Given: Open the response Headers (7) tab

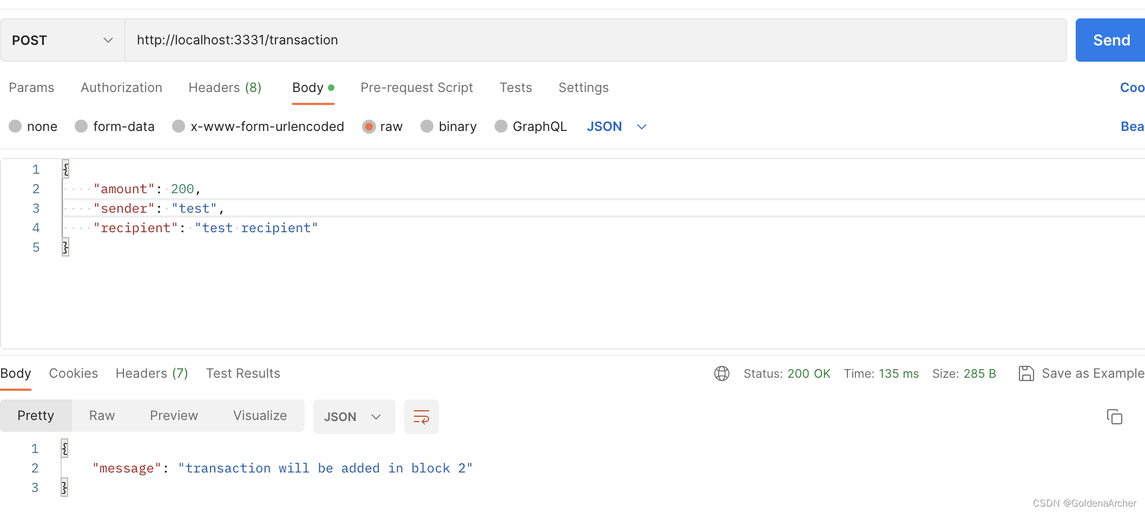Looking at the screenshot, I should coord(152,373).
